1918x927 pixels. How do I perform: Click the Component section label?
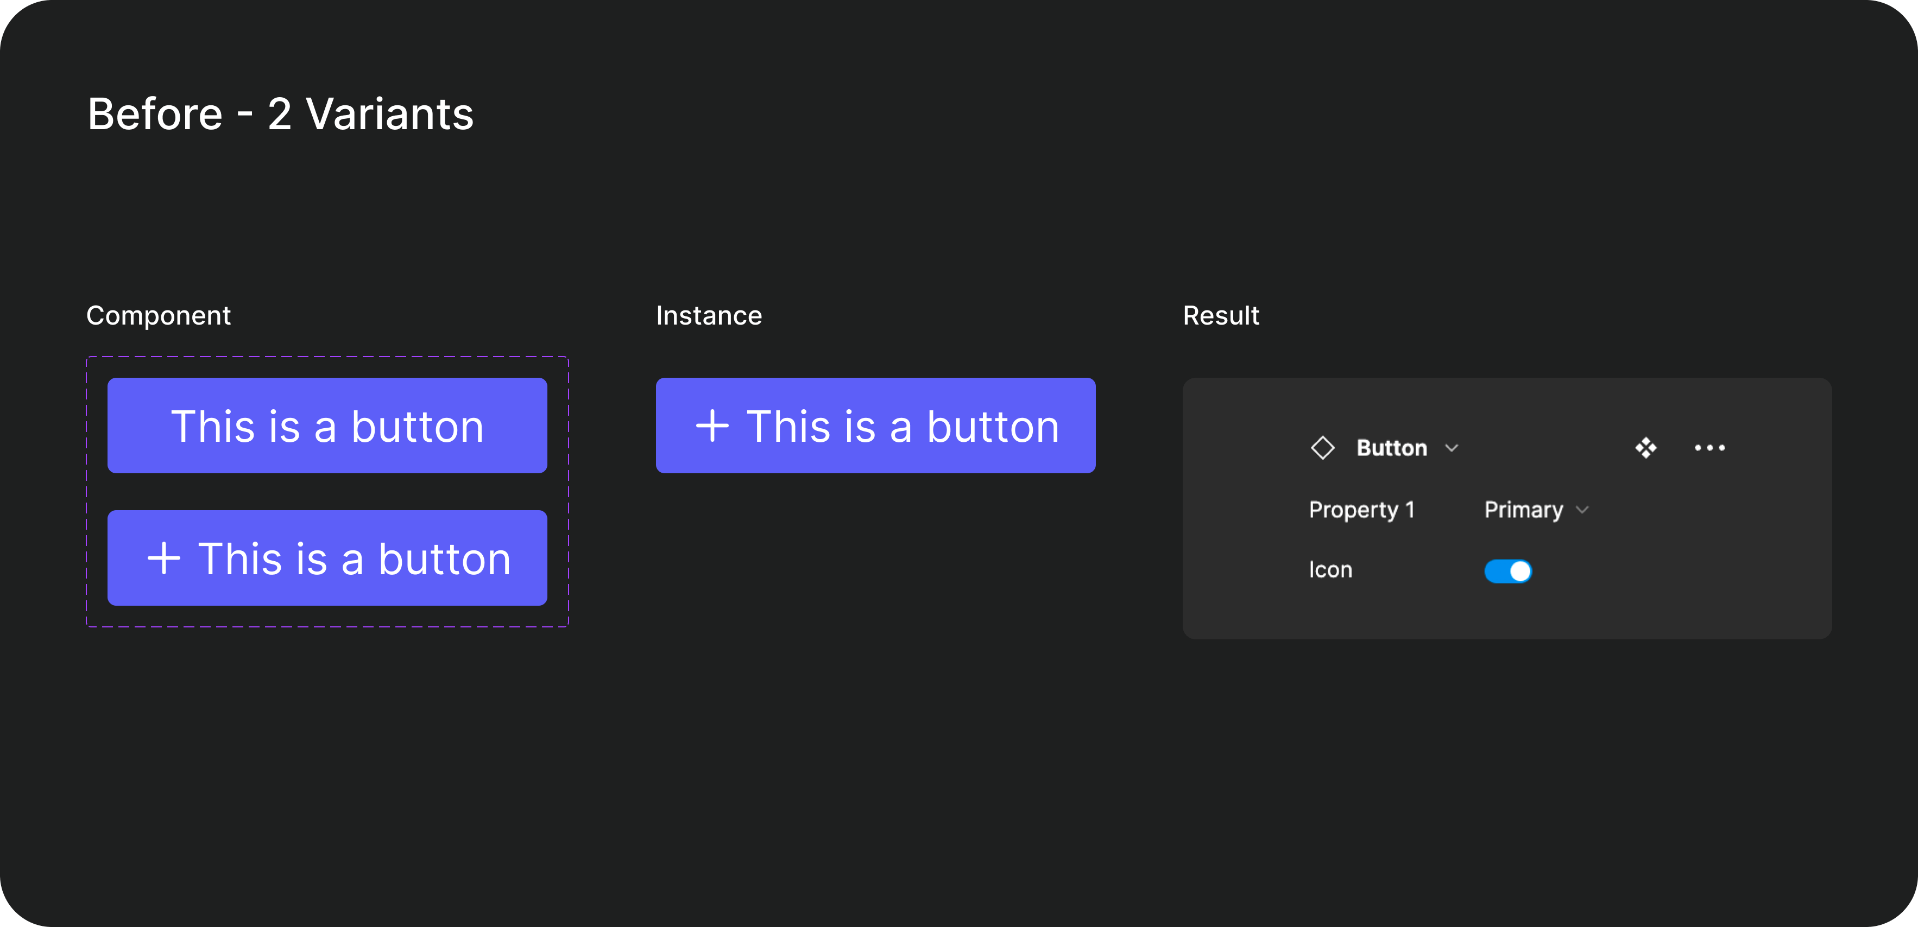(159, 315)
